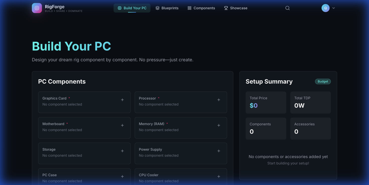Click the Setup Summary heading
The image size is (369, 185).
pos(269,81)
